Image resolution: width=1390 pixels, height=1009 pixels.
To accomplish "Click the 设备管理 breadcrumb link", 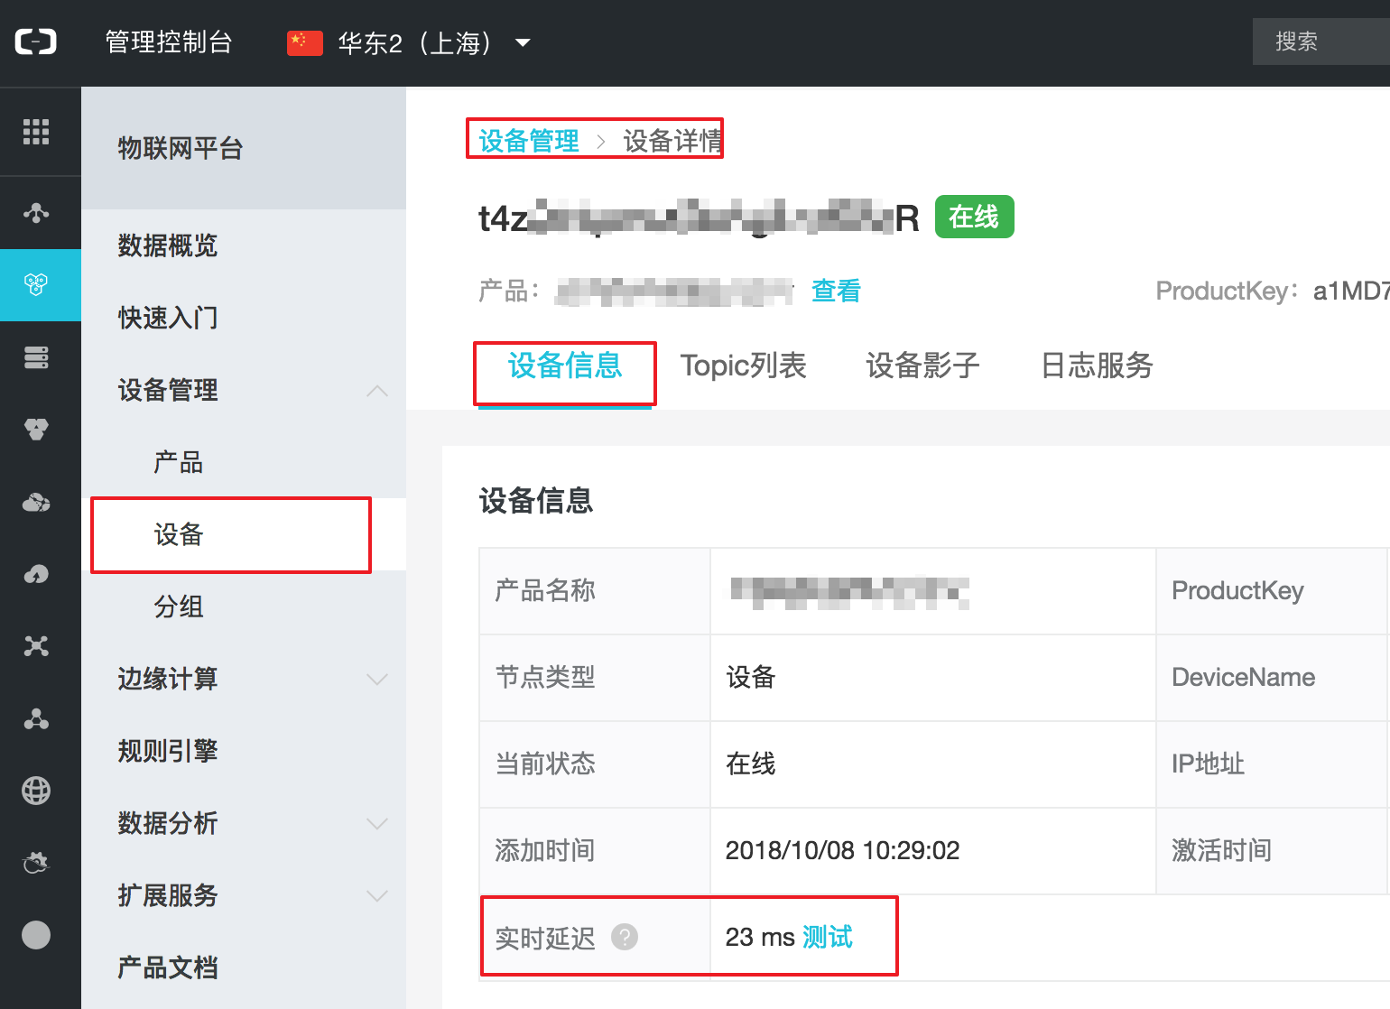I will pos(529,141).
